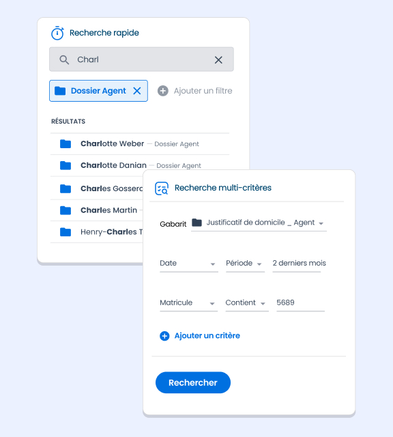
Task: Click folder icon next to Charlotte Danian
Action: click(65, 165)
